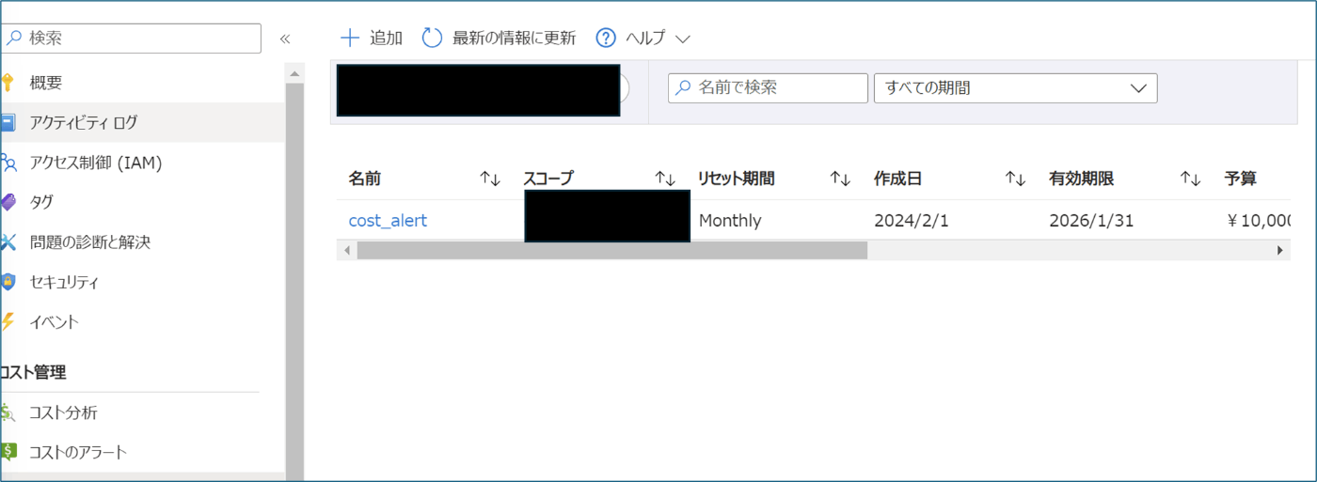Sort by スコープ column arrows
This screenshot has height=482, width=1317.
pos(665,179)
